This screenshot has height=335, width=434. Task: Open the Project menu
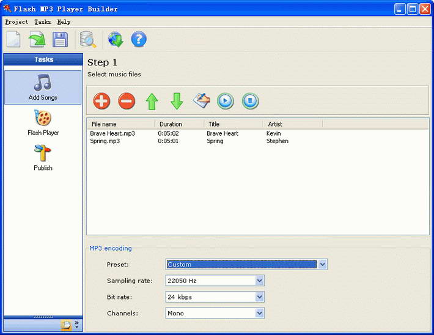click(x=17, y=22)
